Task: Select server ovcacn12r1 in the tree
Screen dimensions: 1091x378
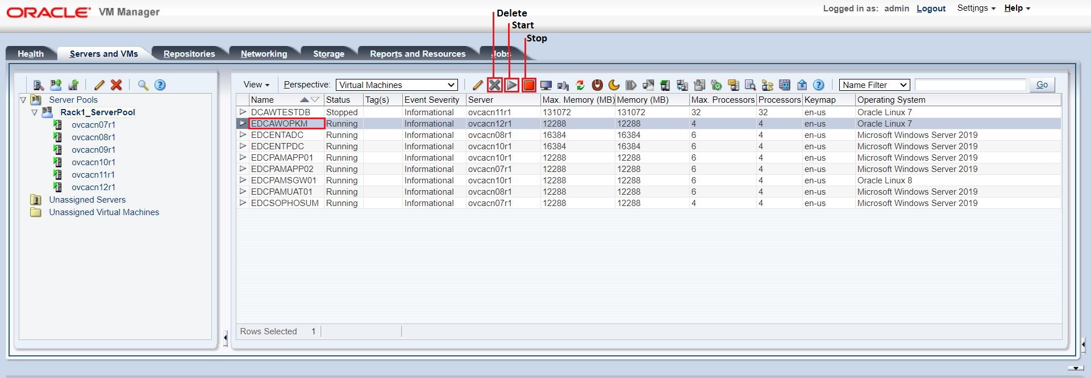Action: tap(93, 187)
